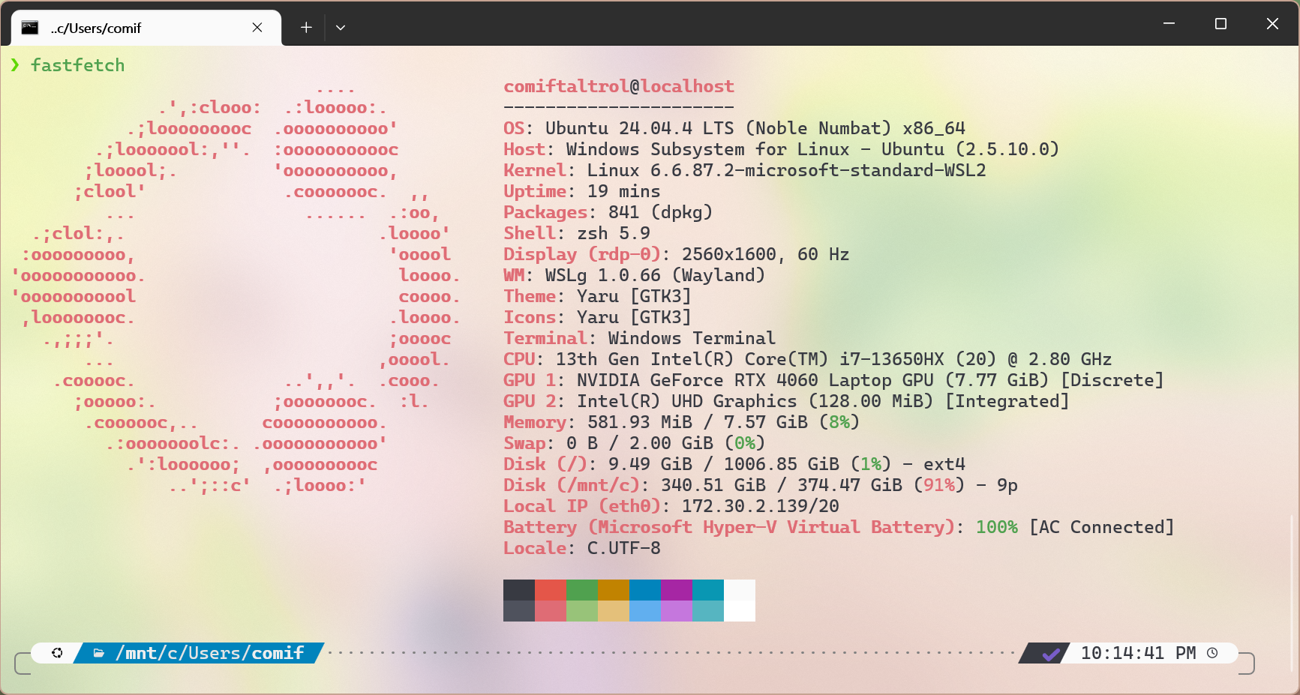Viewport: 1300px width, 695px height.
Task: Select the ..c/Users/comif tab
Action: pos(143,28)
